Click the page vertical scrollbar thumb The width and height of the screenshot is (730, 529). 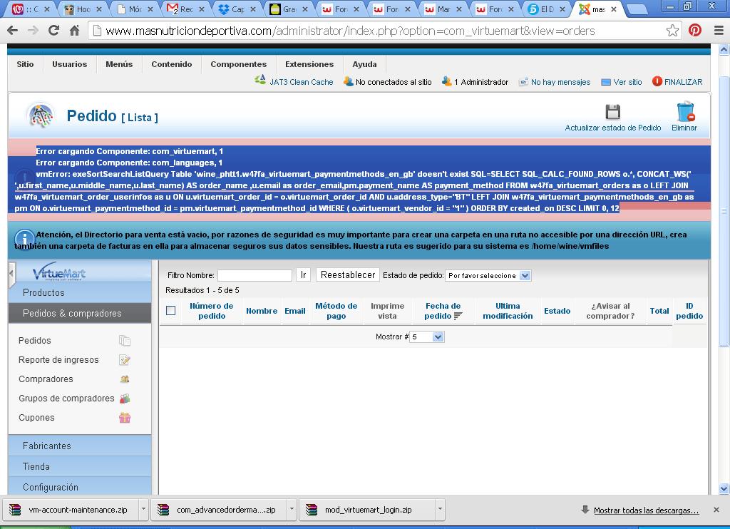point(724,212)
